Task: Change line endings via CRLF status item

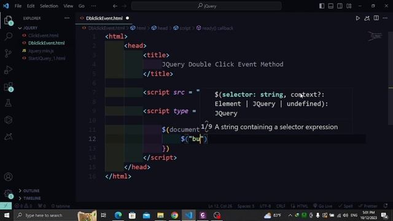Action: (281, 206)
